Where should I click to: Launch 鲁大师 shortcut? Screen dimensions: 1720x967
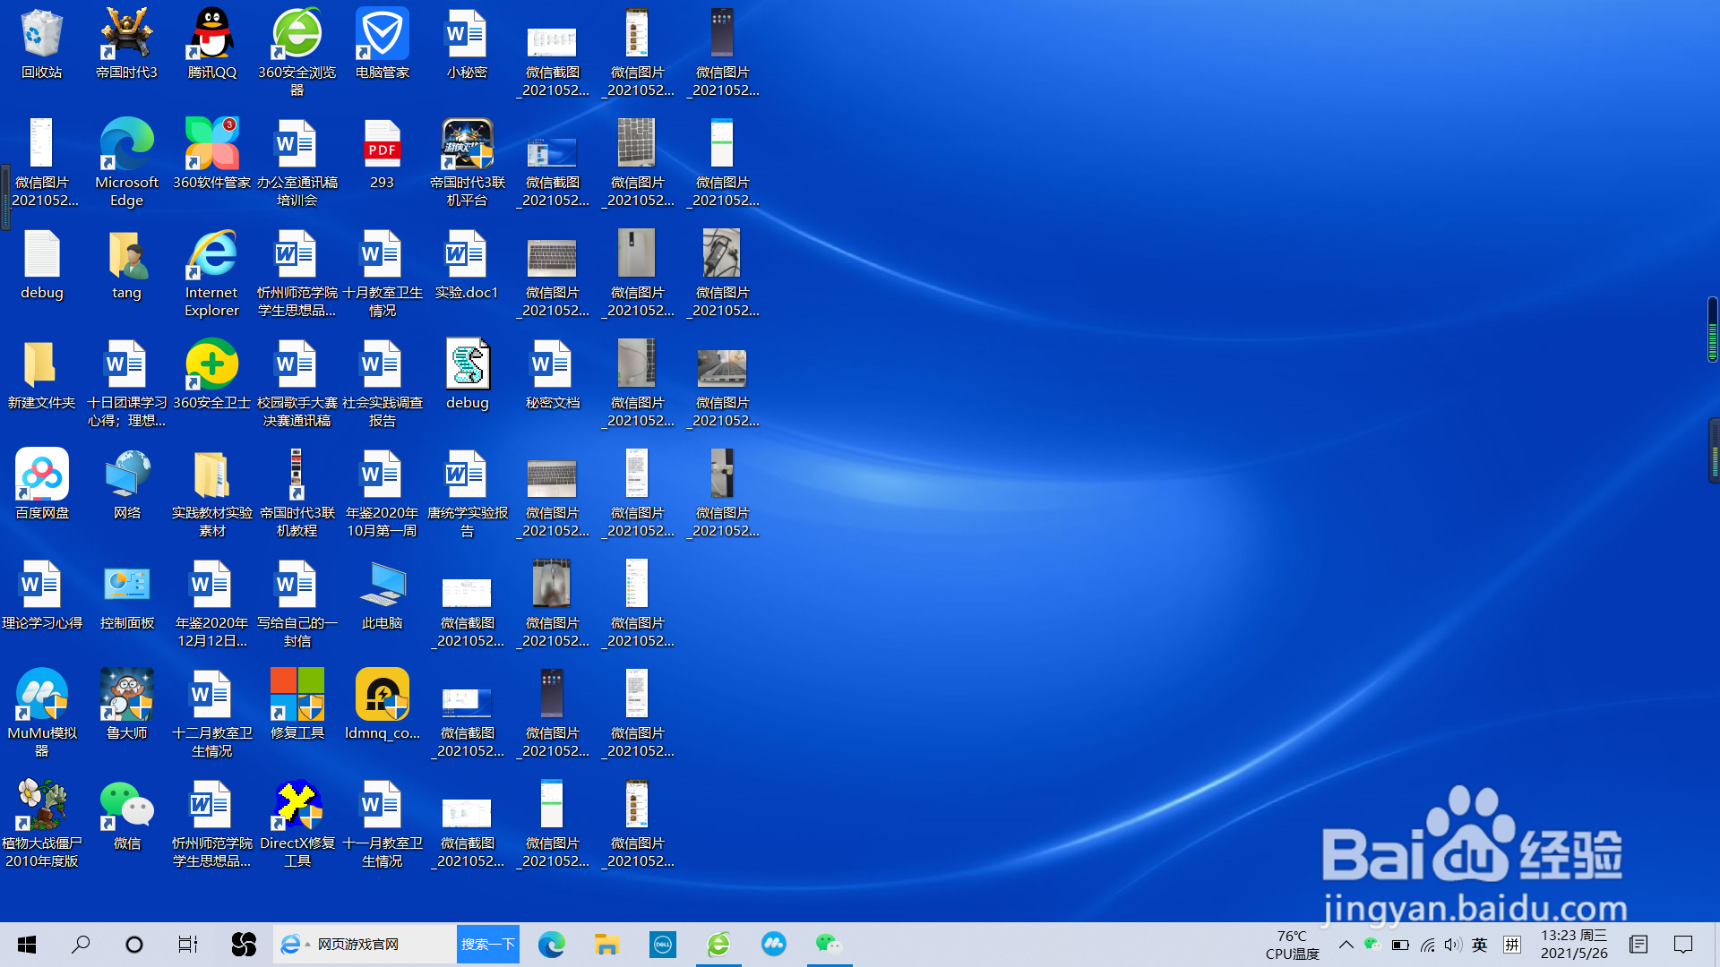[x=126, y=705]
